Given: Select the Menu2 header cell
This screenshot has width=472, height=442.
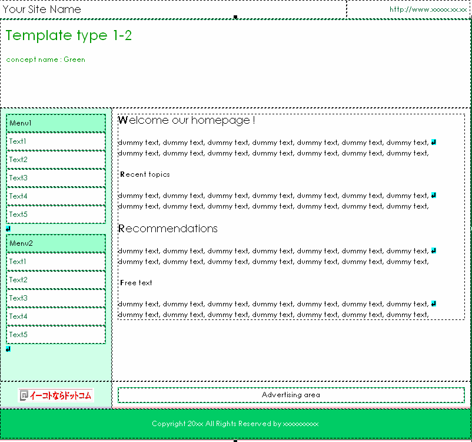Looking at the screenshot, I should coord(56,243).
